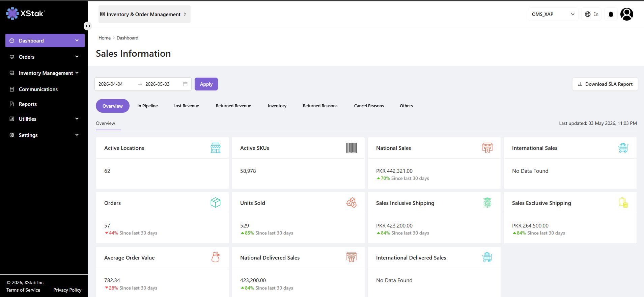Click the notification bell icon
Screen dimensions: 644x297
pyautogui.click(x=611, y=14)
